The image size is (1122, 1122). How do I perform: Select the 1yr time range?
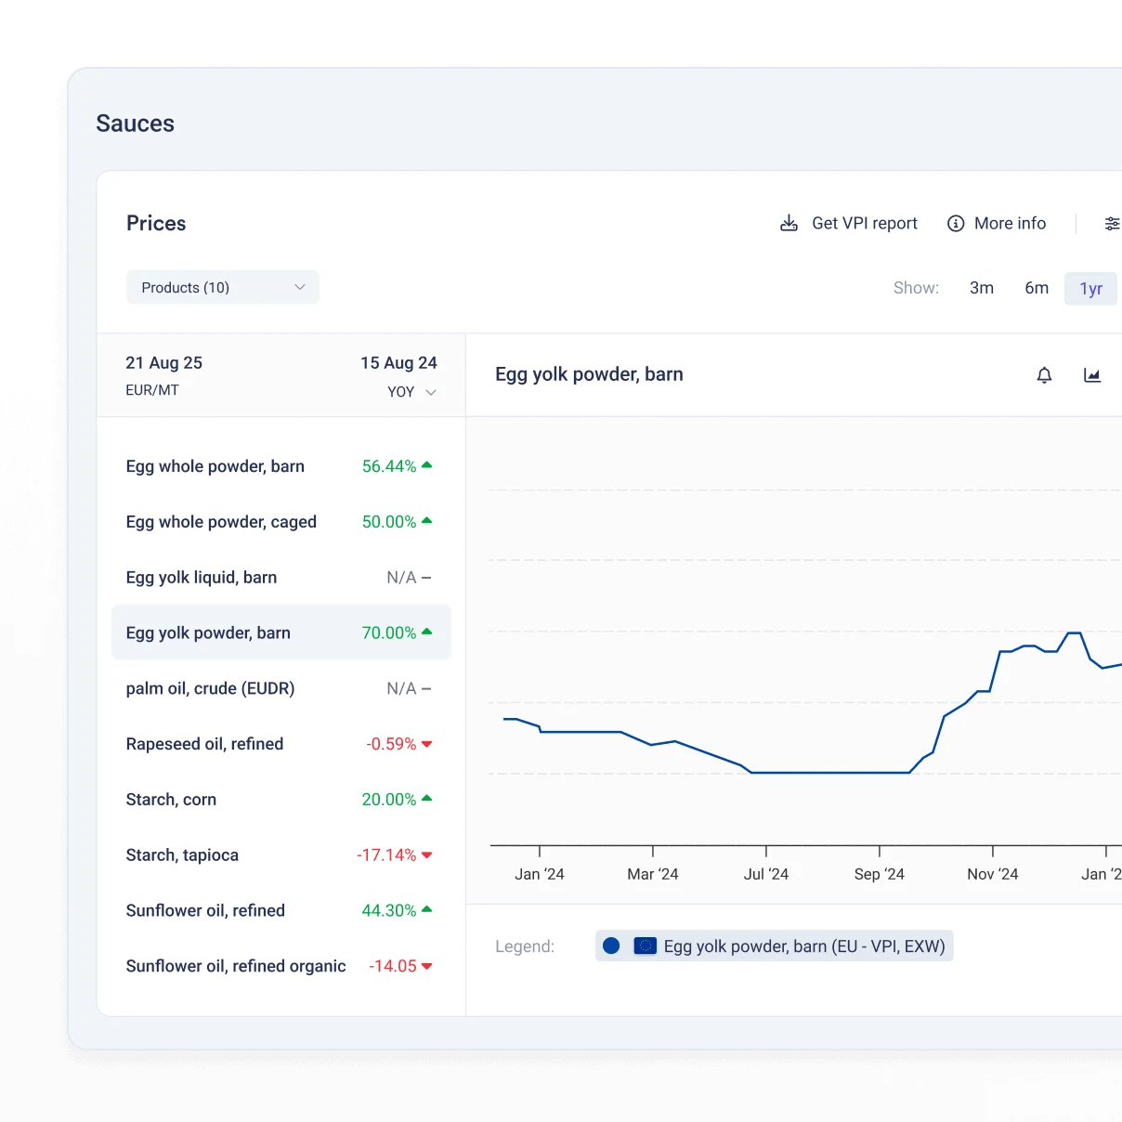click(1090, 289)
